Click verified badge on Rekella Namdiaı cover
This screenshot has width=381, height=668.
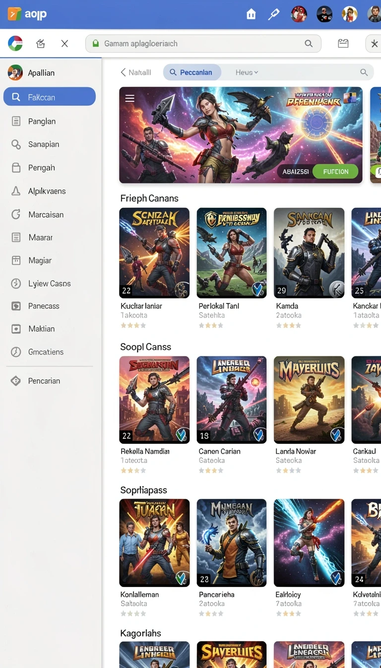[x=182, y=435]
